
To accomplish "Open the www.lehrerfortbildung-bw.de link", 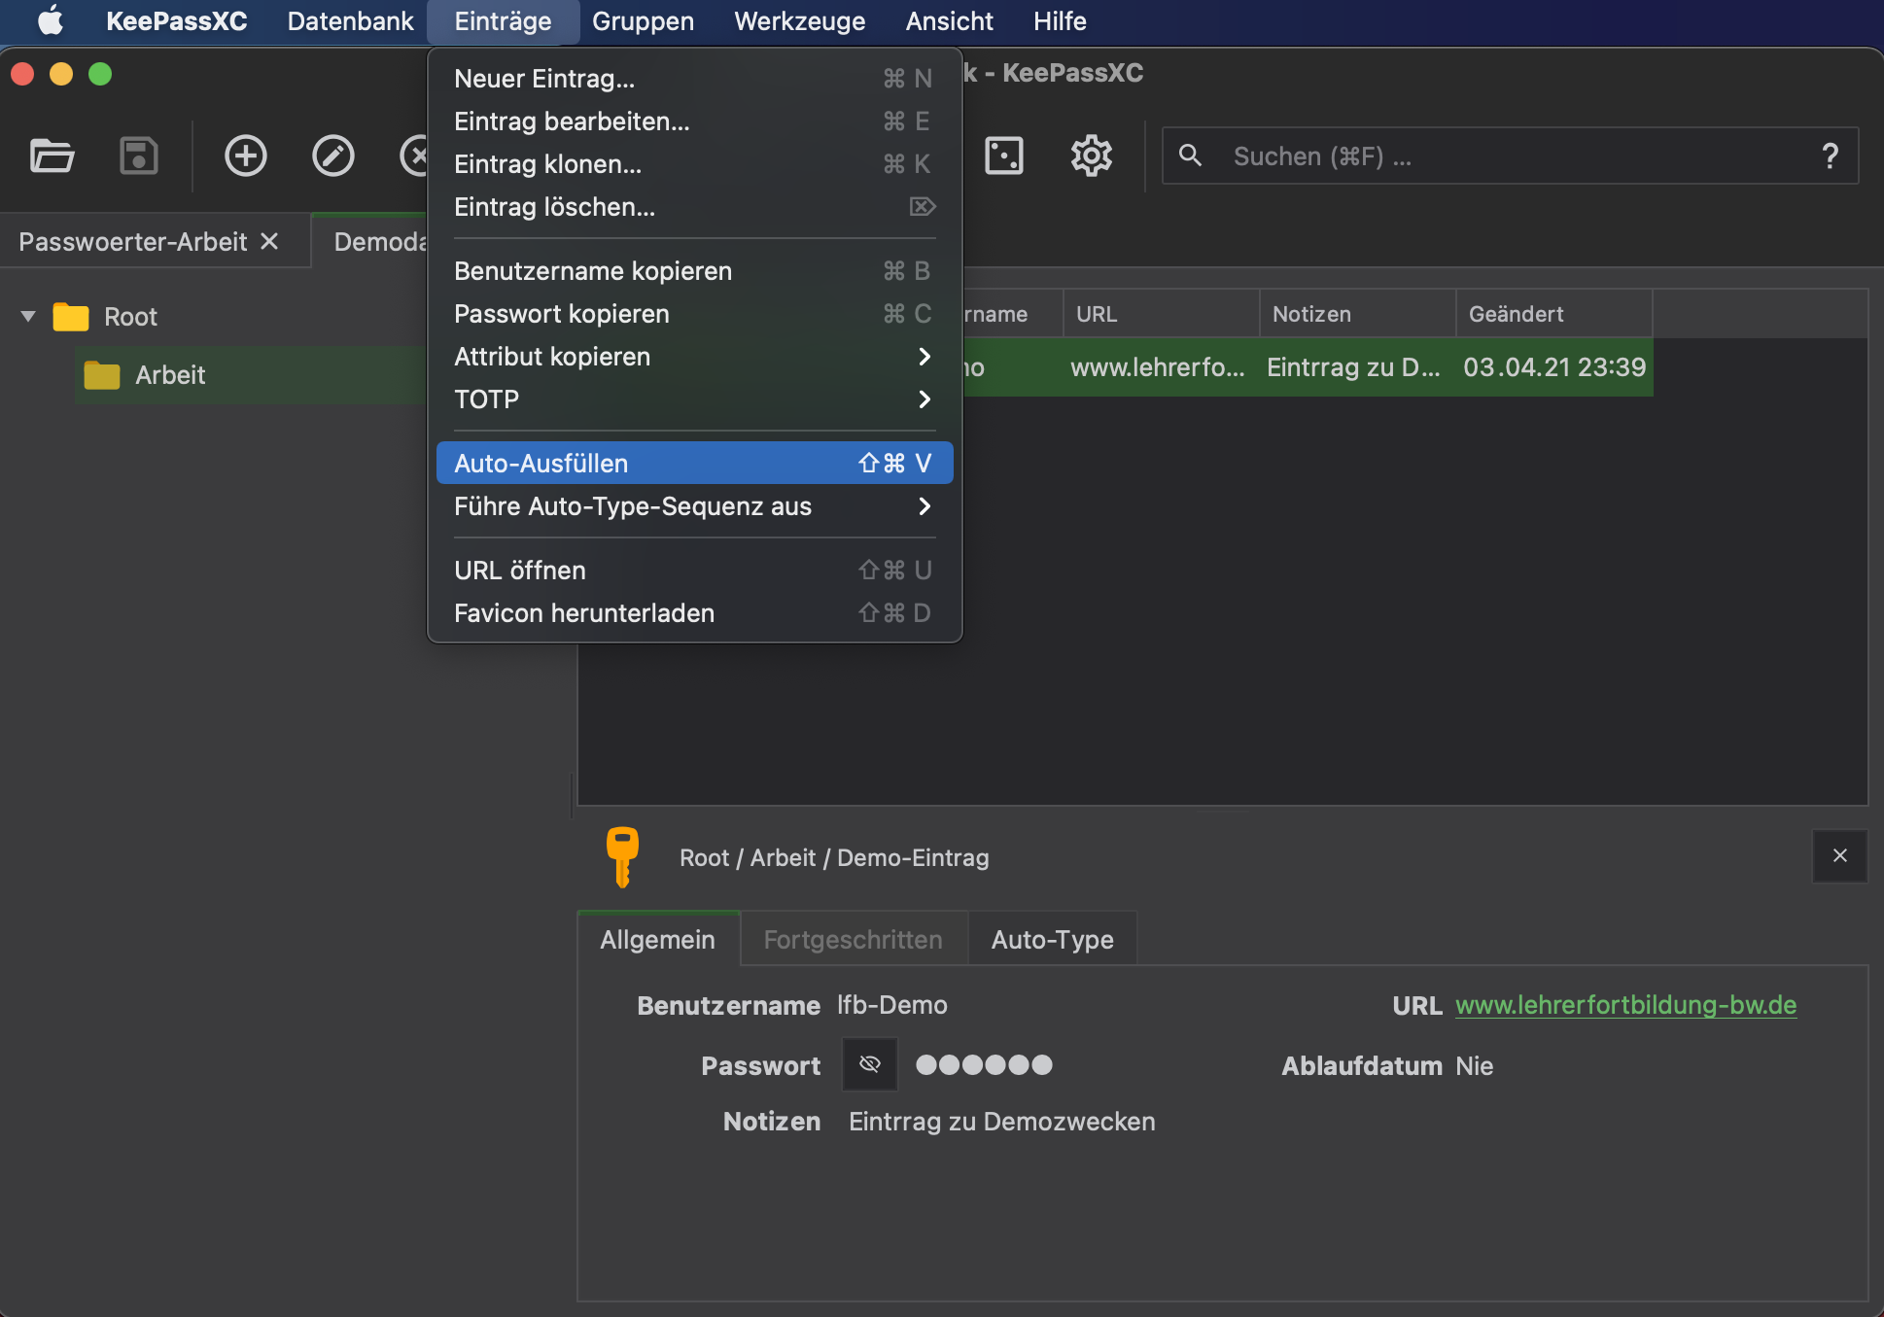I will (1625, 1005).
